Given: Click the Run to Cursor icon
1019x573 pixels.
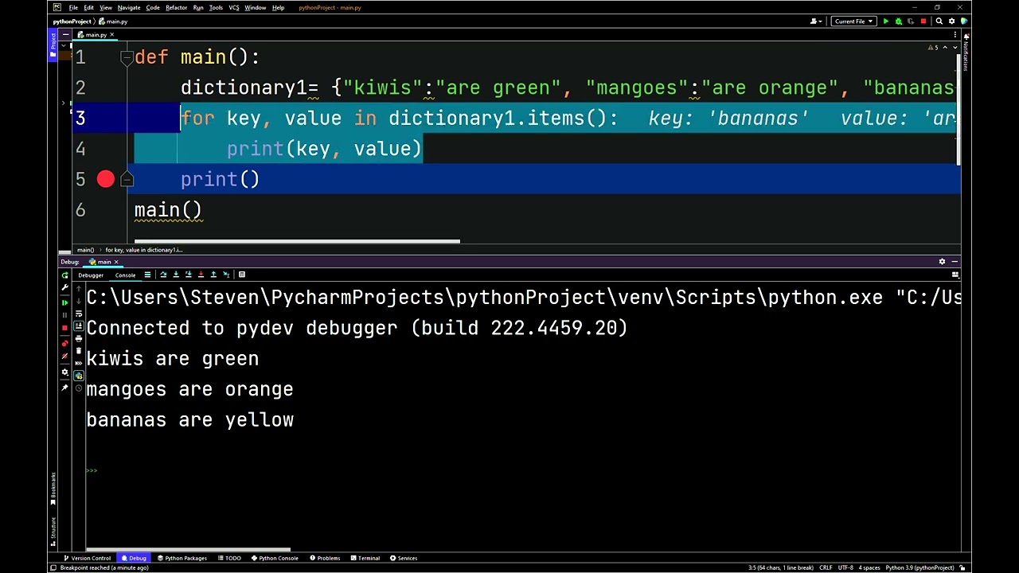Looking at the screenshot, I should pos(226,275).
